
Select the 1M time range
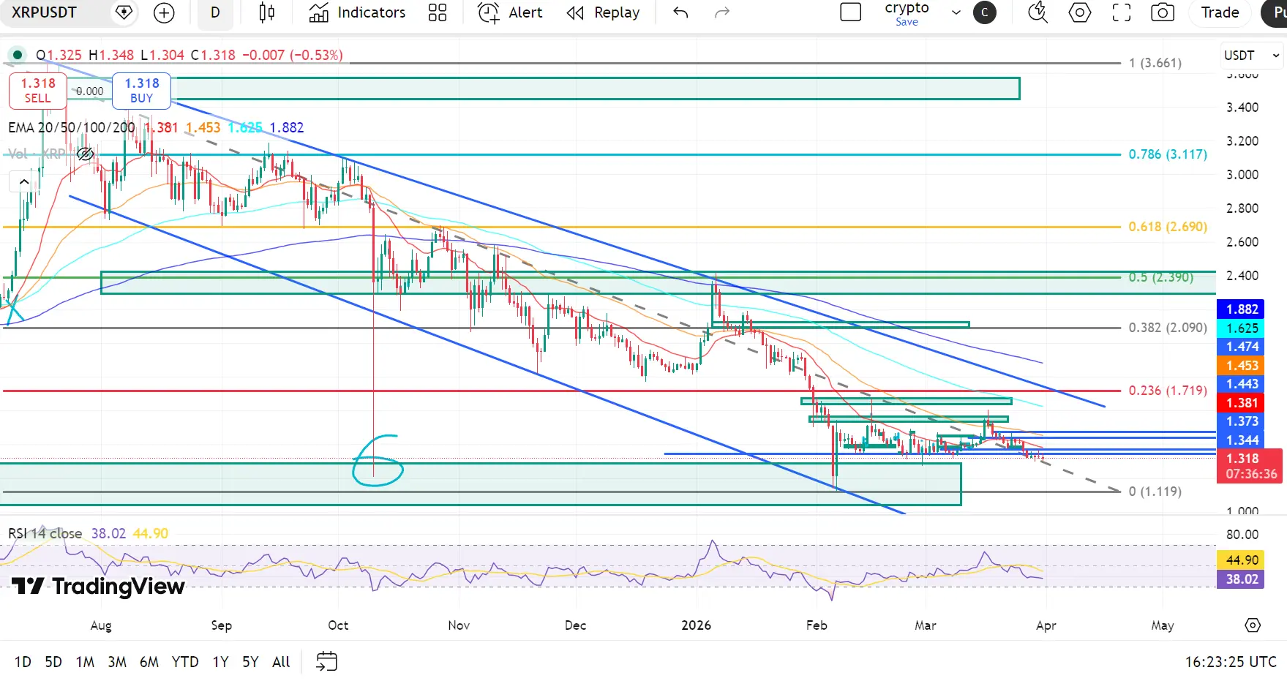click(85, 662)
